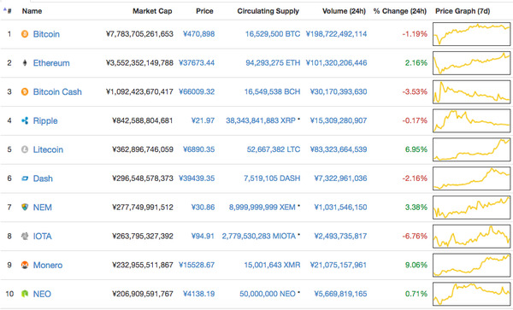
Task: Click the Price Graph (7d) header
Action: (463, 11)
